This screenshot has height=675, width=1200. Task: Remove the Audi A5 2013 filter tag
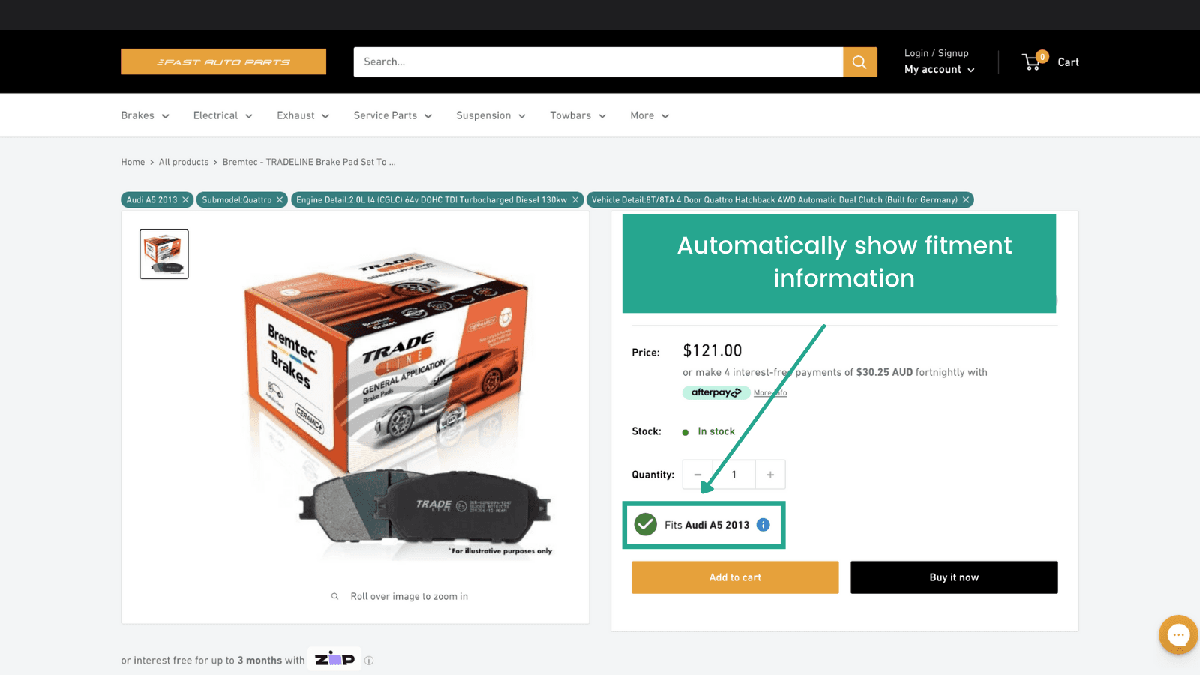click(186, 200)
